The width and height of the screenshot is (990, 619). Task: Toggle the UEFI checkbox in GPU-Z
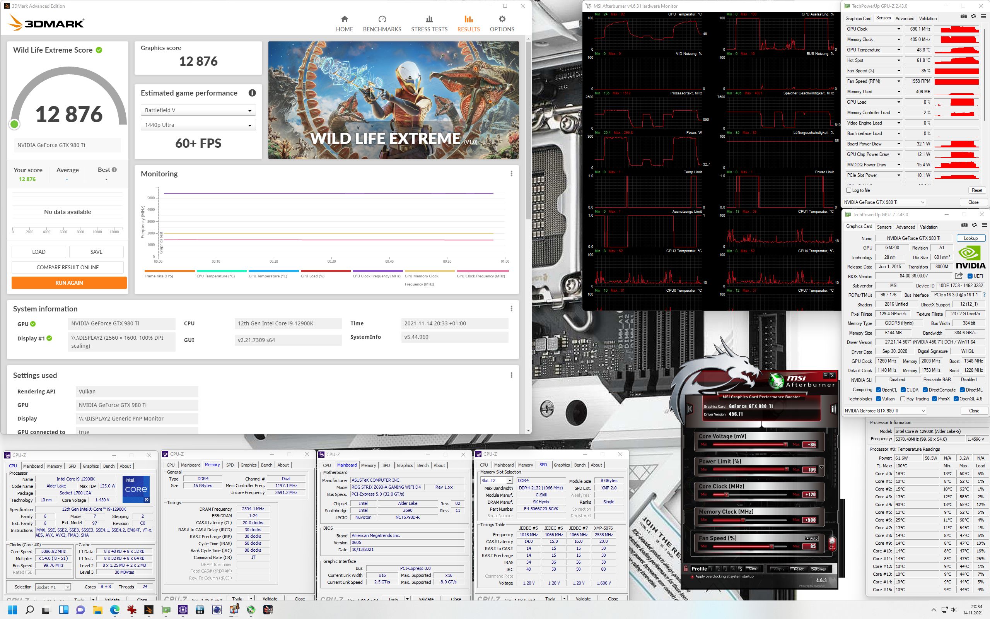970,276
